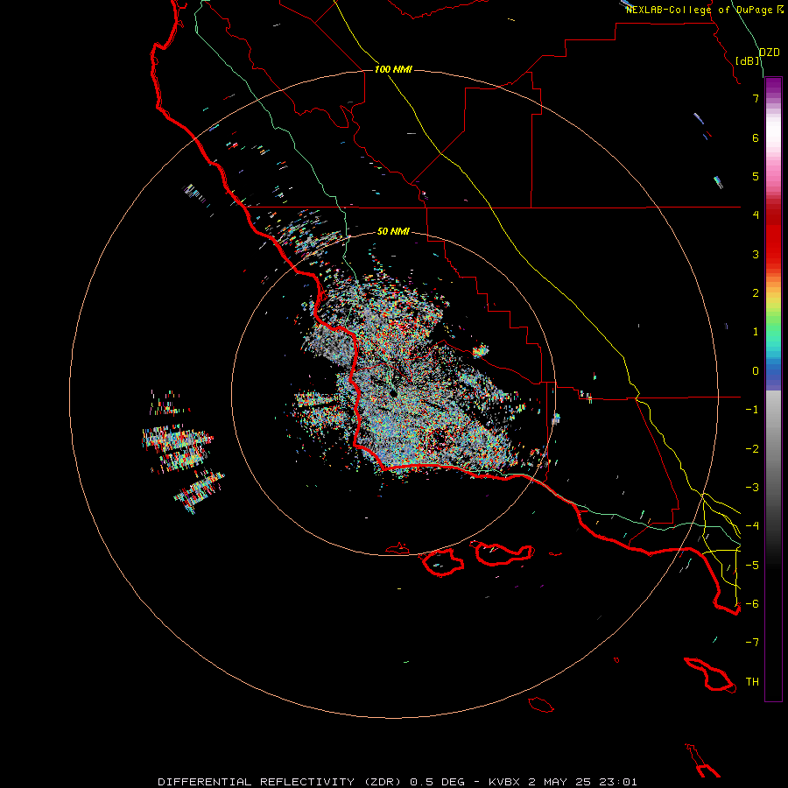Click the color scale value 6
Image resolution: width=788 pixels, height=788 pixels.
click(756, 137)
